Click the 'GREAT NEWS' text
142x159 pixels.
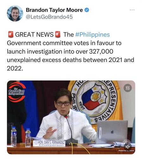coord(34,35)
